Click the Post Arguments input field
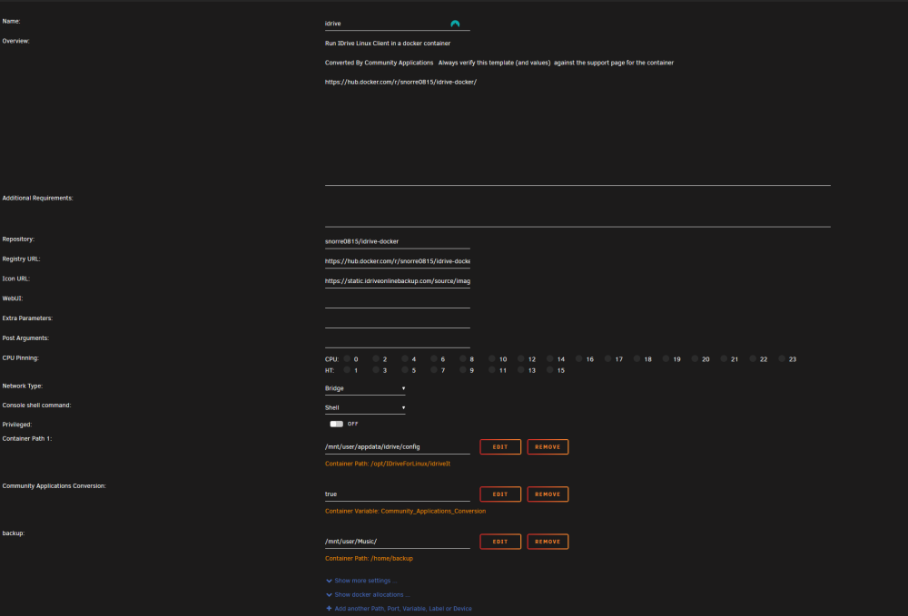 pos(398,341)
